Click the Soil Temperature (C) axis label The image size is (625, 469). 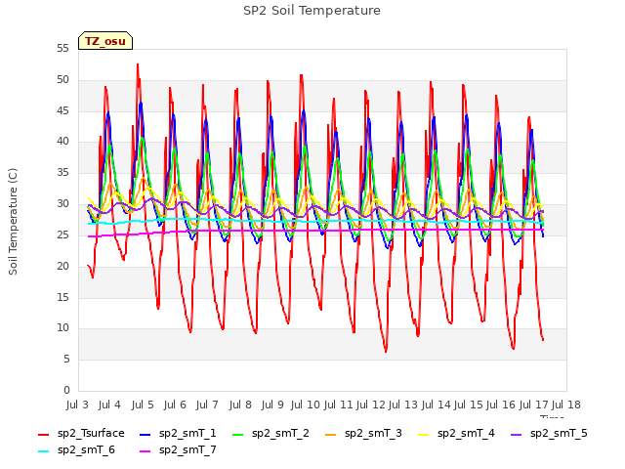pos(13,222)
